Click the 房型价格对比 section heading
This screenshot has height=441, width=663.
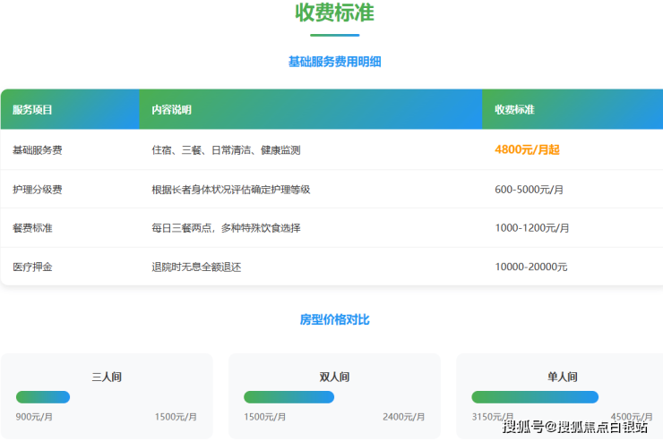(x=334, y=319)
